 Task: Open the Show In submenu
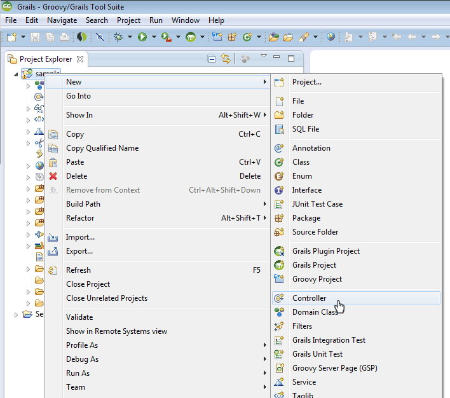point(158,115)
